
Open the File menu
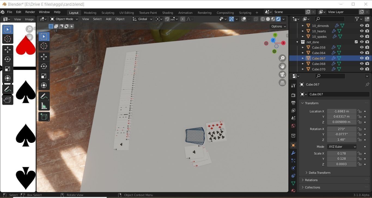tap(9, 12)
